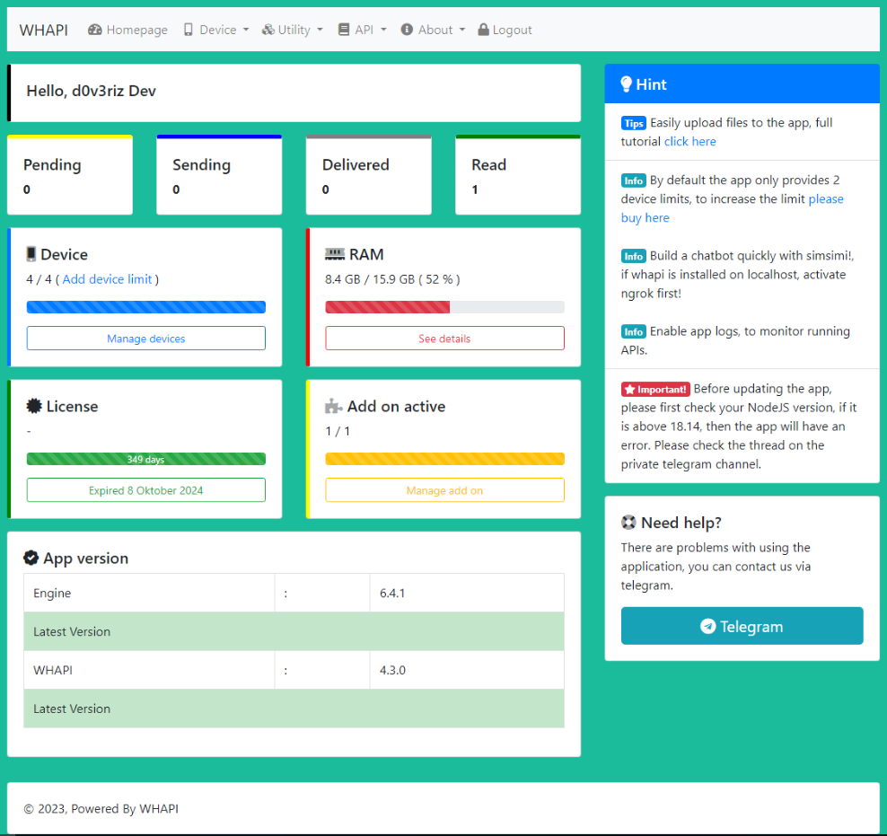The image size is (887, 836).
Task: Click Info badge beside app logs hint
Action: coord(633,331)
